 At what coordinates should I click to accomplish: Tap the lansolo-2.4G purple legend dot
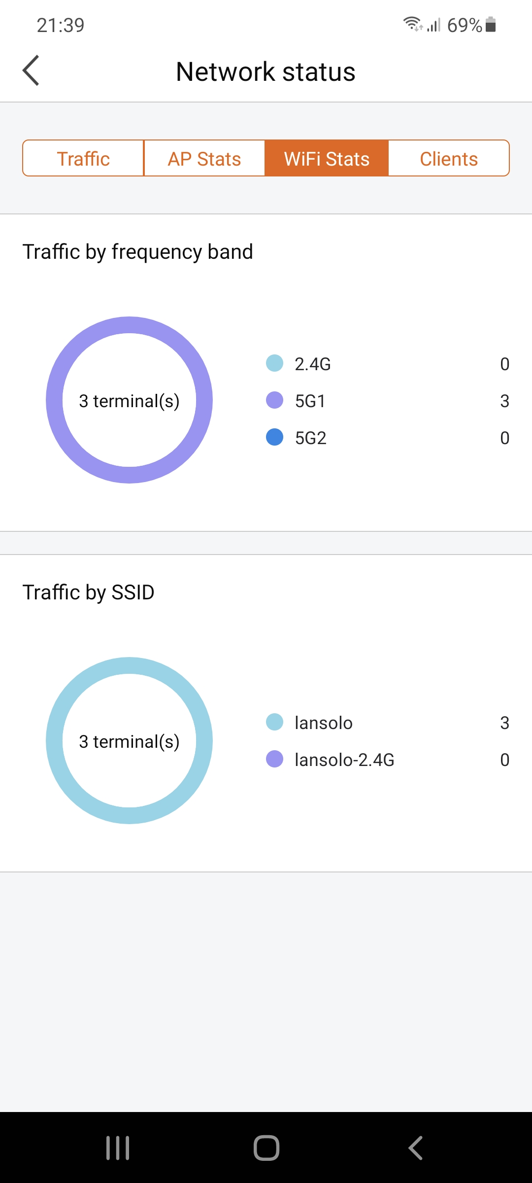click(x=274, y=759)
